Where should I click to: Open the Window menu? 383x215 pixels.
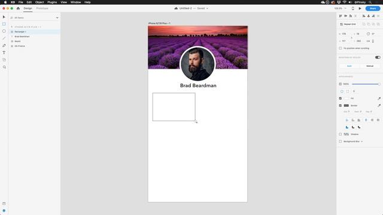pyautogui.click(x=76, y=2)
